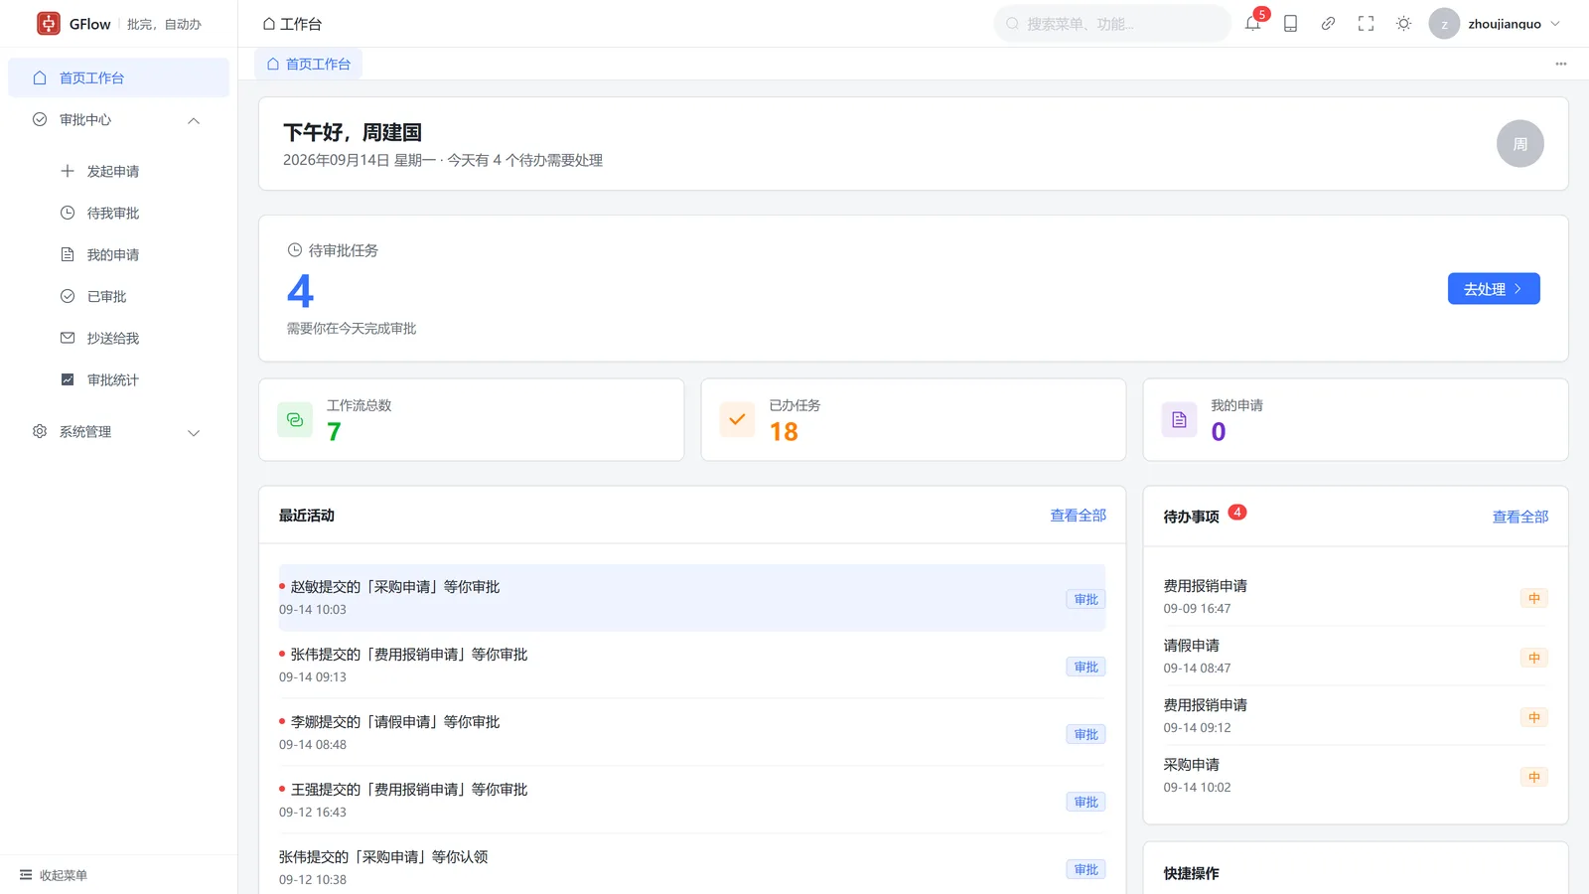1589x894 pixels.
Task: Click the mobile device icon in header
Action: [x=1290, y=24]
